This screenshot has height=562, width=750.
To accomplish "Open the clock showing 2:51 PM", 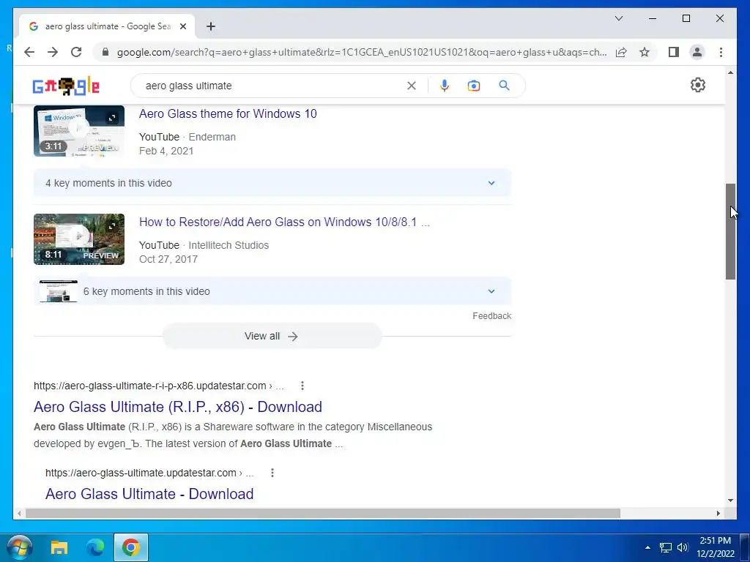I will pyautogui.click(x=715, y=547).
